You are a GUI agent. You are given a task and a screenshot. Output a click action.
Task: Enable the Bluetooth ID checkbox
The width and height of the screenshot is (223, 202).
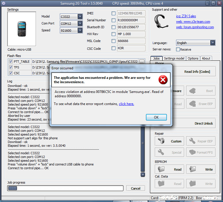click(x=113, y=27)
